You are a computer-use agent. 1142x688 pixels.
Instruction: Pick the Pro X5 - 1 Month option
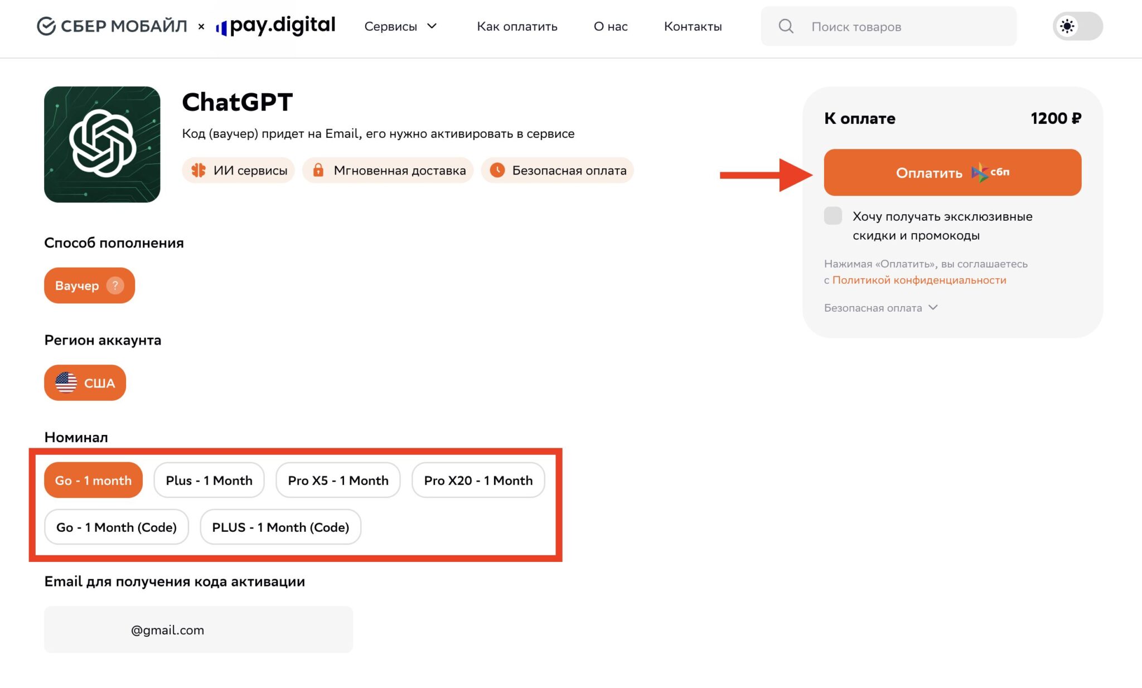338,480
